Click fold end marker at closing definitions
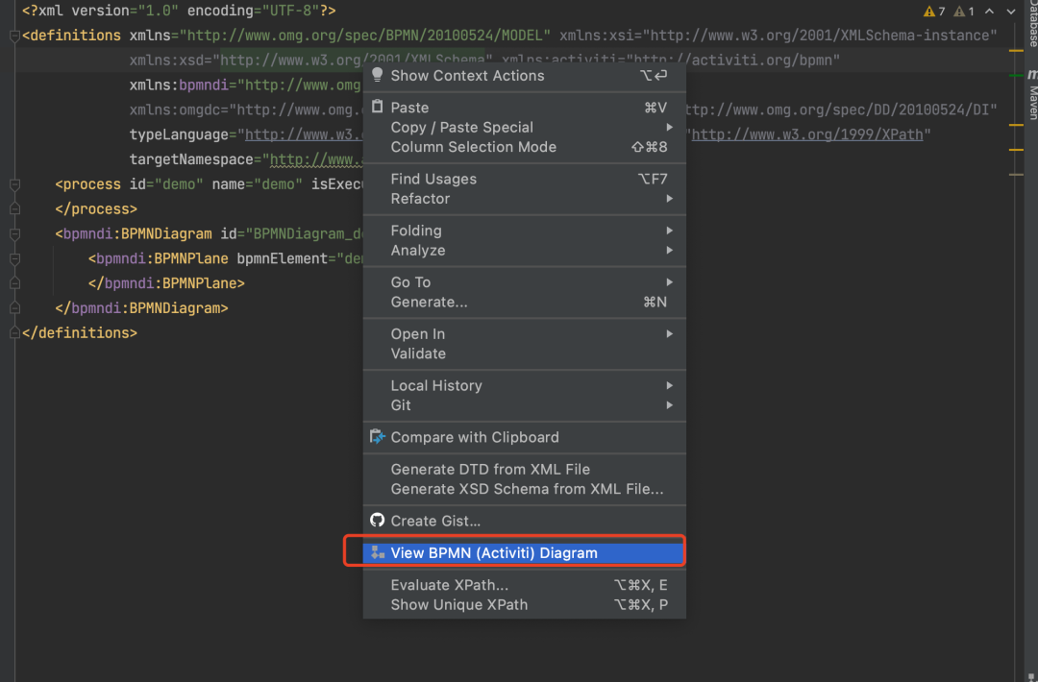 (x=14, y=332)
